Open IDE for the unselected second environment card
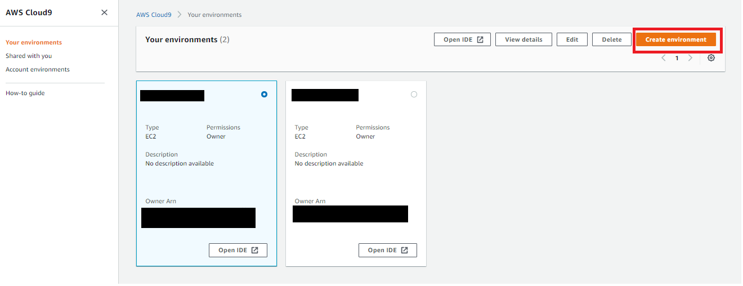Image resolution: width=743 pixels, height=286 pixels. [388, 250]
